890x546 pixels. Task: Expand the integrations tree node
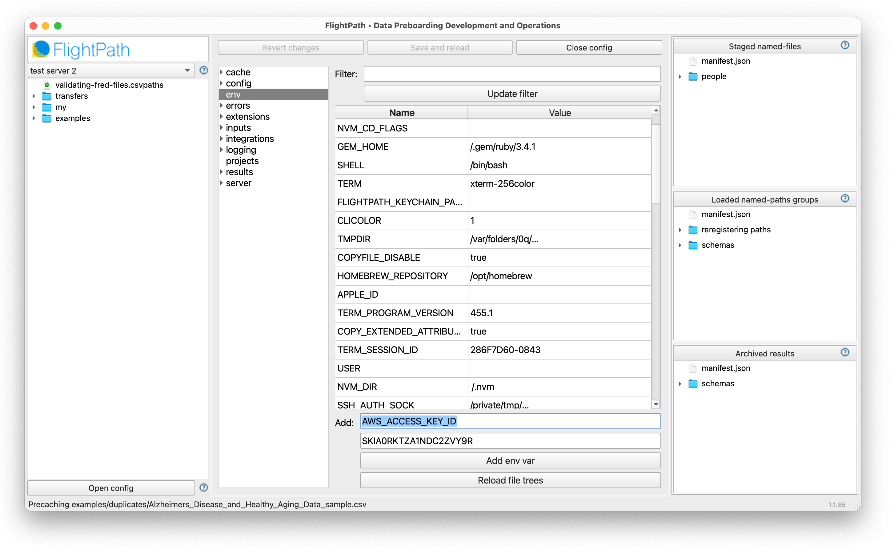[x=221, y=139]
